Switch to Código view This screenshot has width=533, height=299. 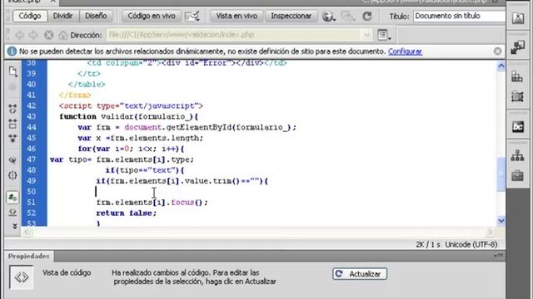click(x=30, y=16)
